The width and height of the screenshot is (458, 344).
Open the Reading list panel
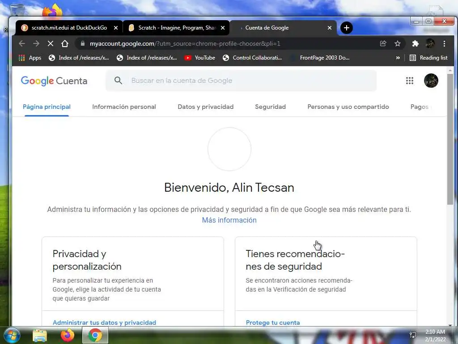428,58
